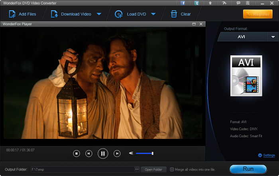Open the feedback speech bubble icon
This screenshot has width=279, height=176.
coord(238,3)
